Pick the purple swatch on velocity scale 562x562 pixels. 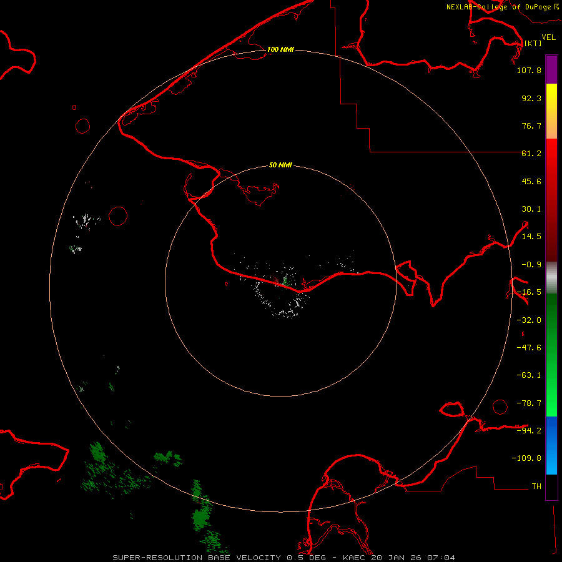551,69
